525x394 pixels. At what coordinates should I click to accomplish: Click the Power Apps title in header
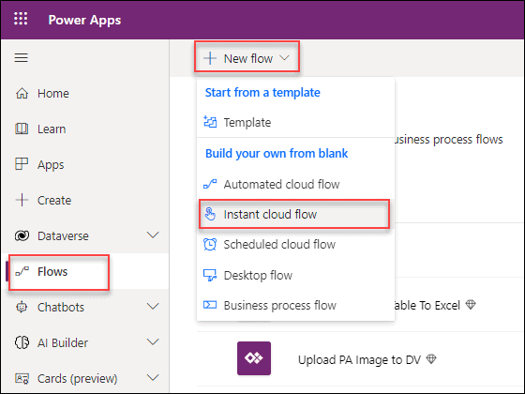click(x=84, y=20)
